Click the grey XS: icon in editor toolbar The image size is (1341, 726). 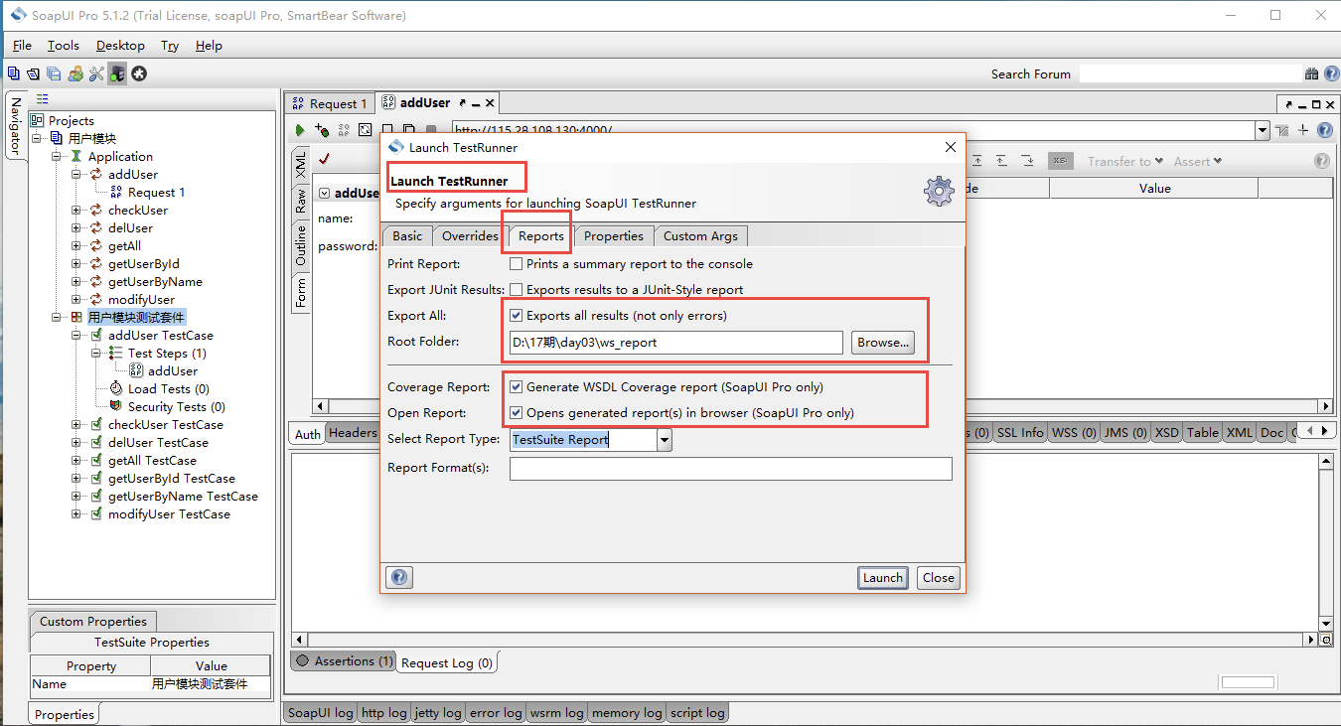1061,161
